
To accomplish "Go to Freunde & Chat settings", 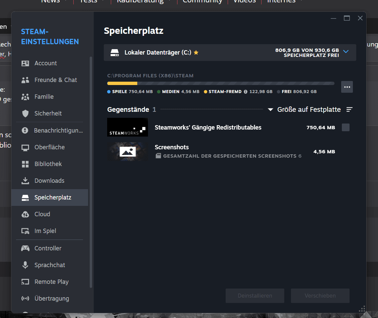I will pyautogui.click(x=50, y=80).
